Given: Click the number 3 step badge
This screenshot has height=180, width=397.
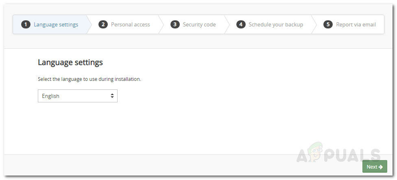Looking at the screenshot, I should click(x=175, y=24).
